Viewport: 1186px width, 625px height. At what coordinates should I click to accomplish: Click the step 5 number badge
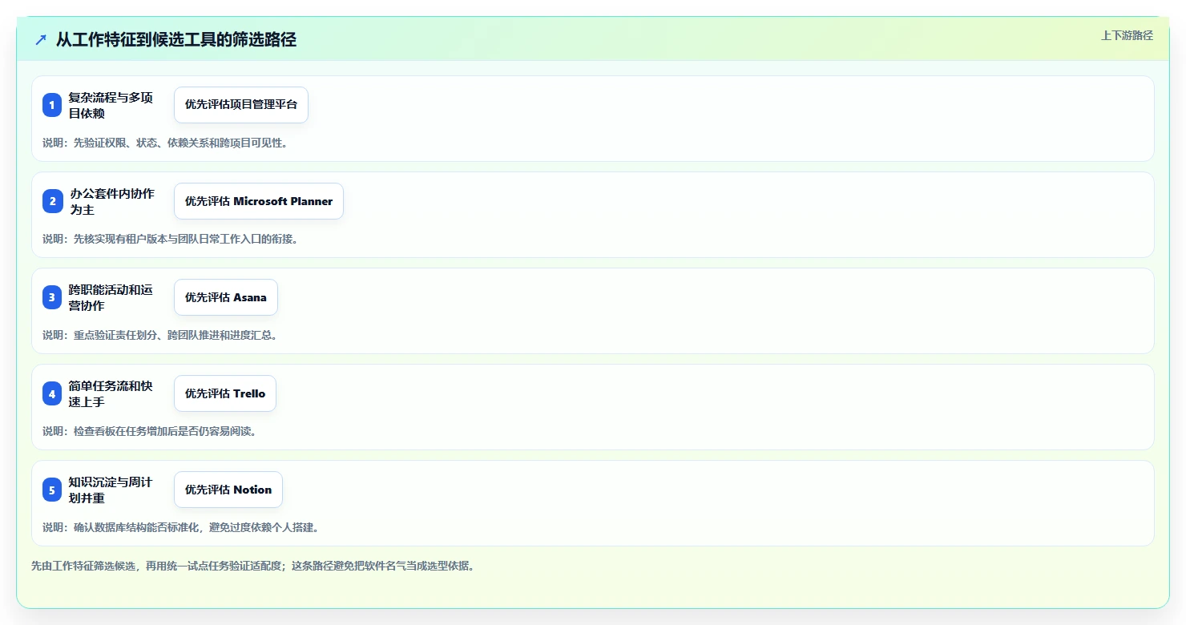coord(52,490)
